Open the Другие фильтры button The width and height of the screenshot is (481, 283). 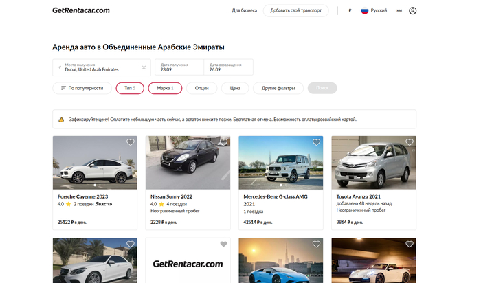pyautogui.click(x=278, y=88)
